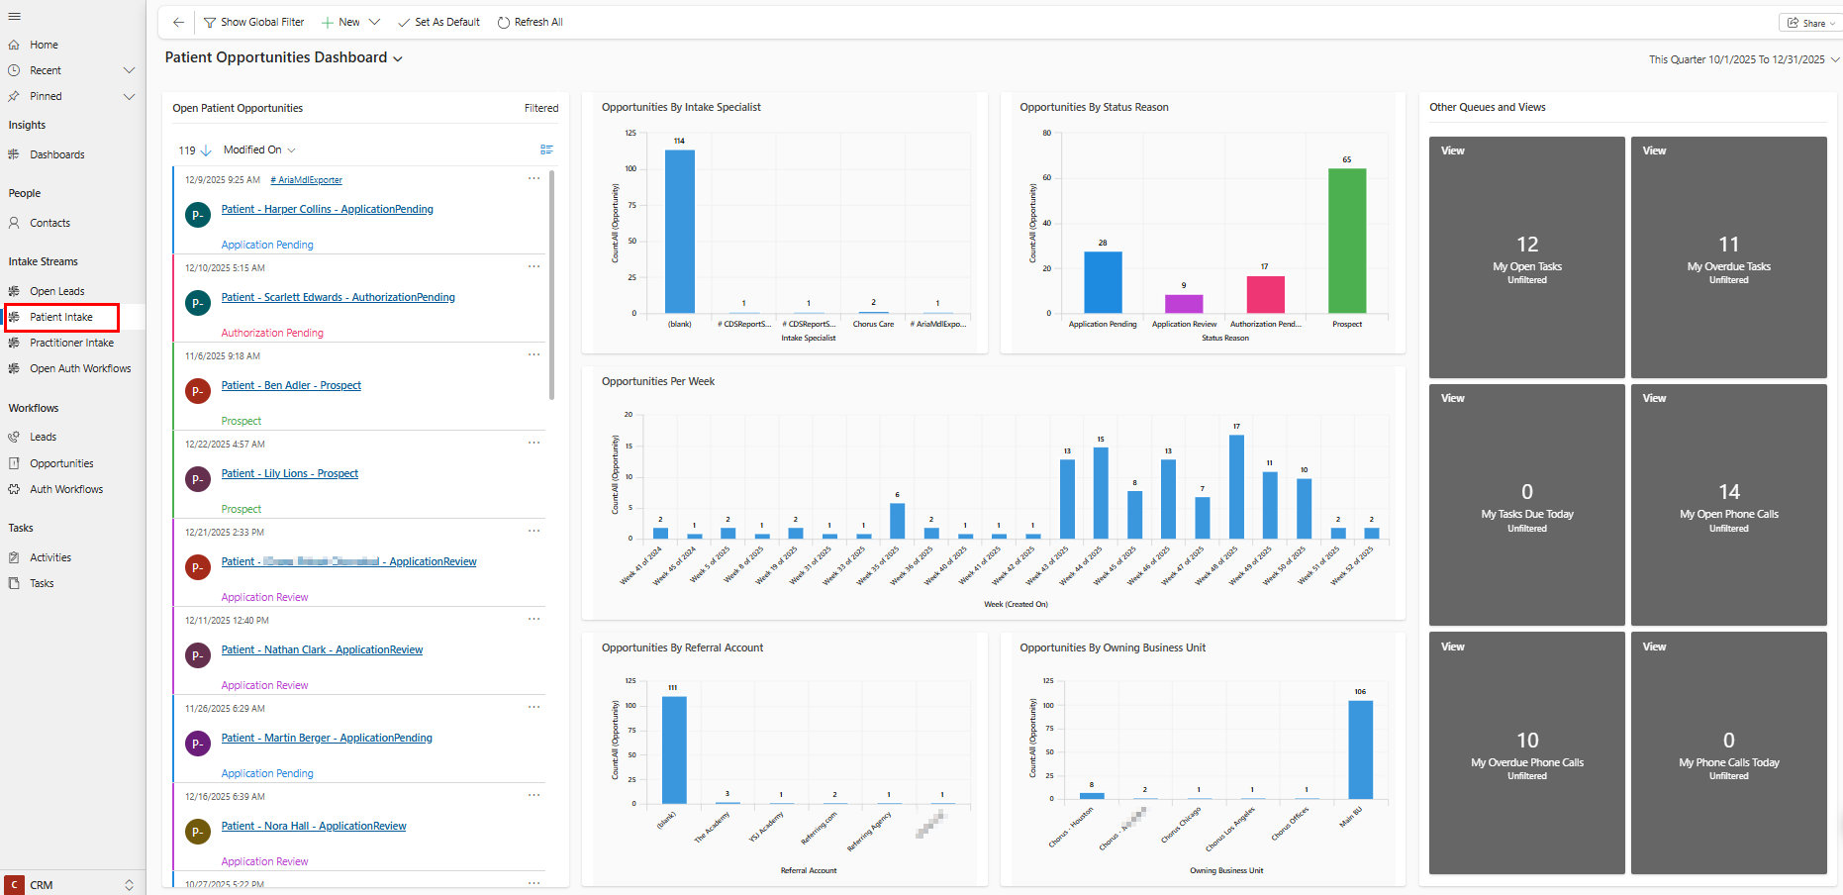The width and height of the screenshot is (1843, 895).
Task: Toggle sort direction arrow next to 119
Action: [x=206, y=150]
